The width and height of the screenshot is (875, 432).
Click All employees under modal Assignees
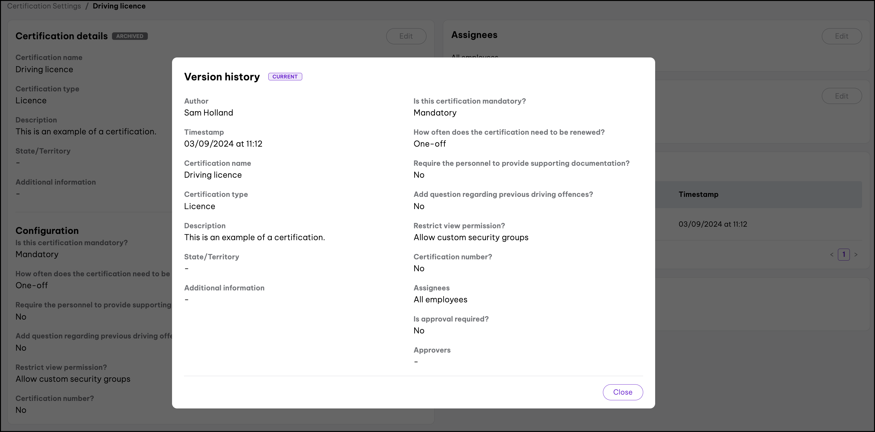[x=440, y=300]
